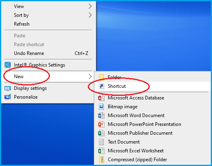
Task: Click the Intel Graphics Settings icon
Action: [8, 65]
